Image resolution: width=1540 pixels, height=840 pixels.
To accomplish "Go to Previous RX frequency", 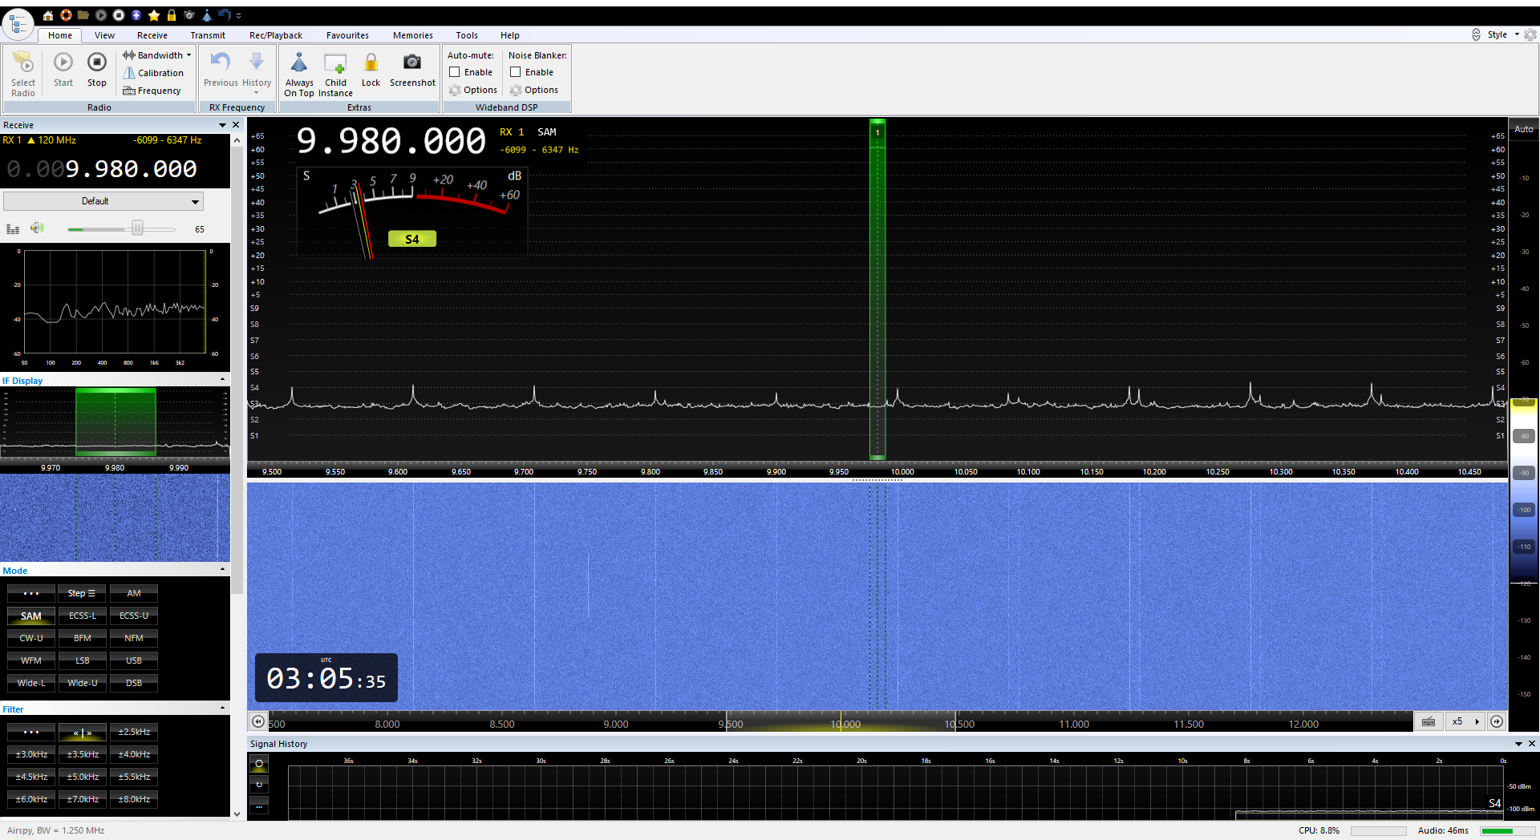I will coord(221,64).
